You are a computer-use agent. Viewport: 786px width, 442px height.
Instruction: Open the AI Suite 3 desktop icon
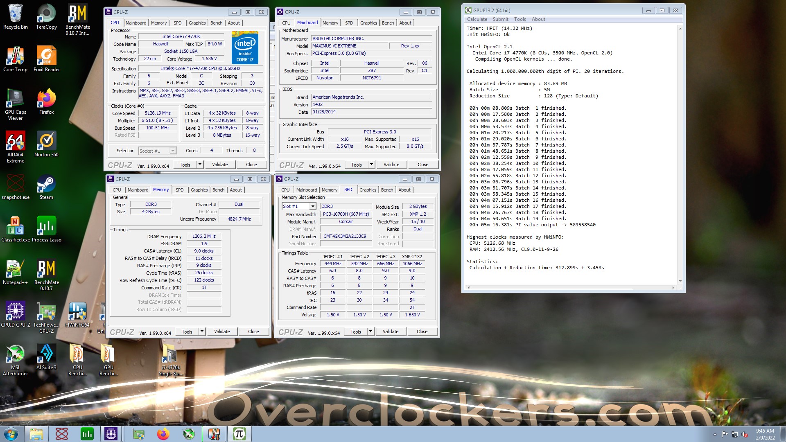coord(46,357)
